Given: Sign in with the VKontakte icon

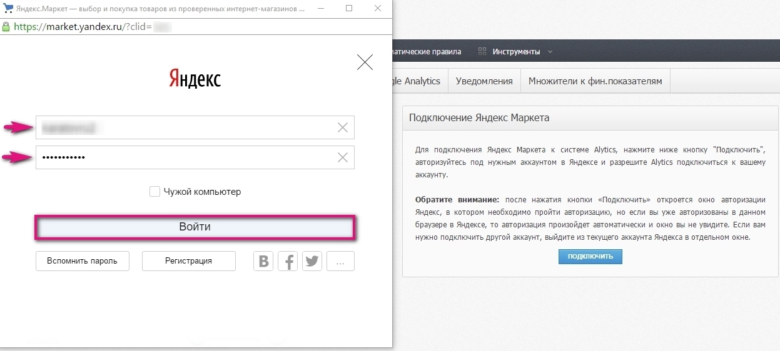Looking at the screenshot, I should [263, 261].
